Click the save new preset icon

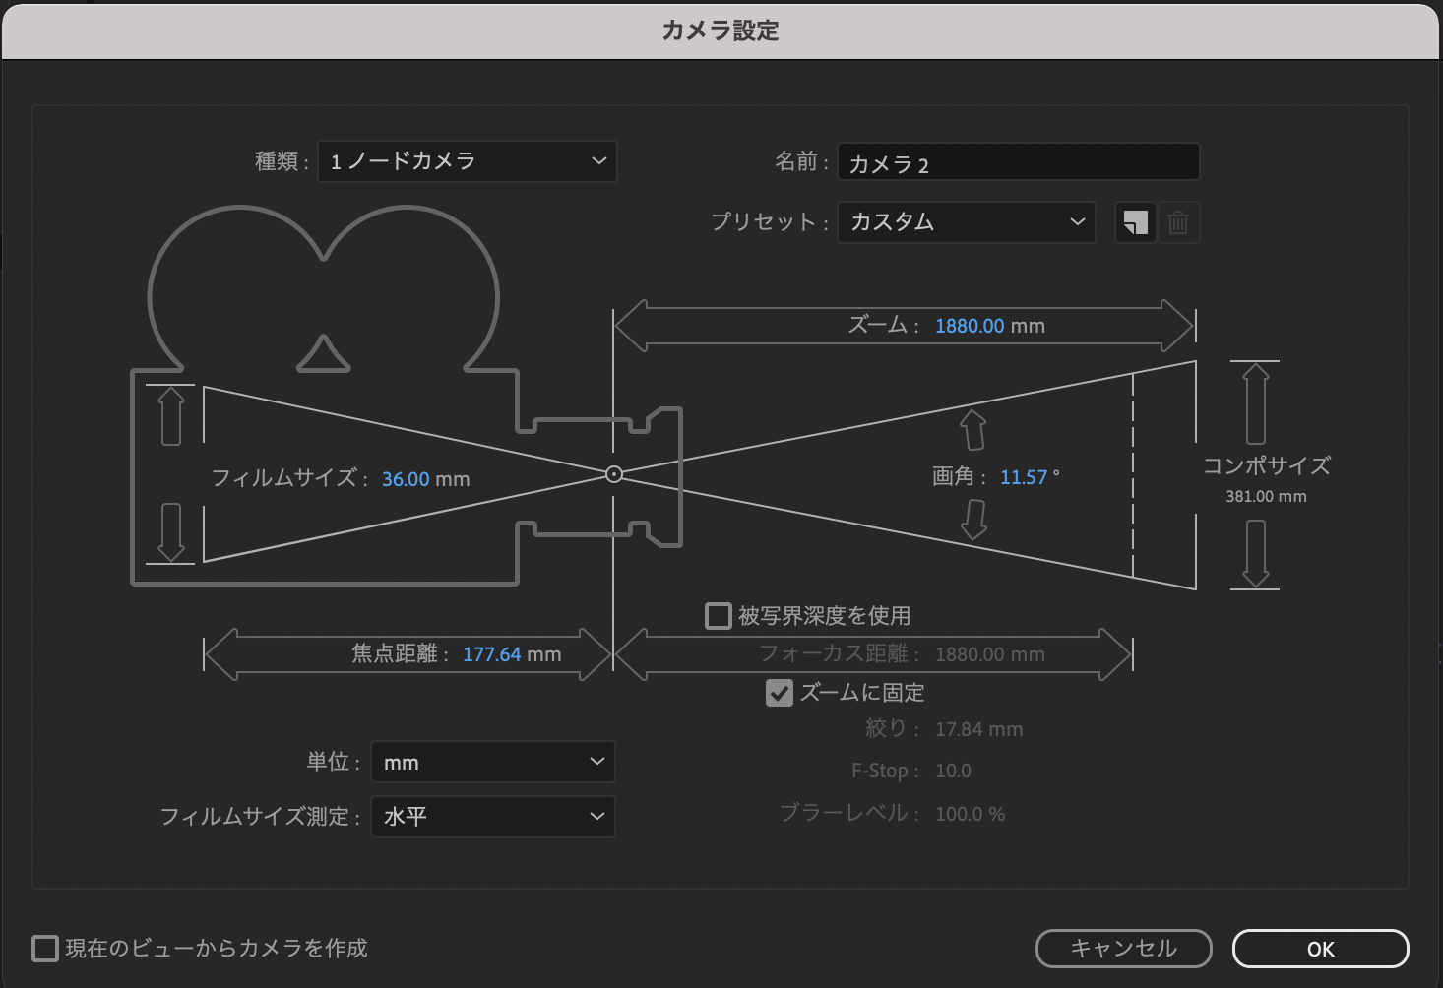(x=1135, y=222)
